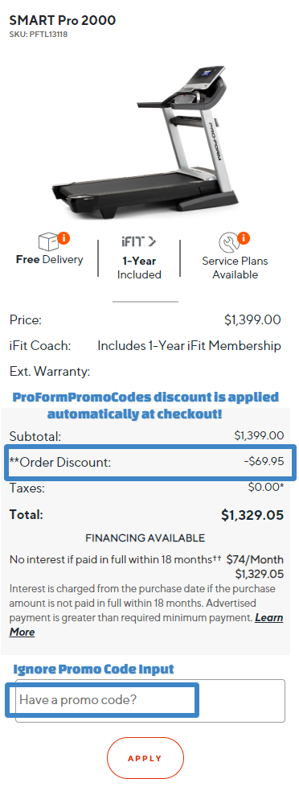Click the 1-Year Included text

pyautogui.click(x=139, y=268)
